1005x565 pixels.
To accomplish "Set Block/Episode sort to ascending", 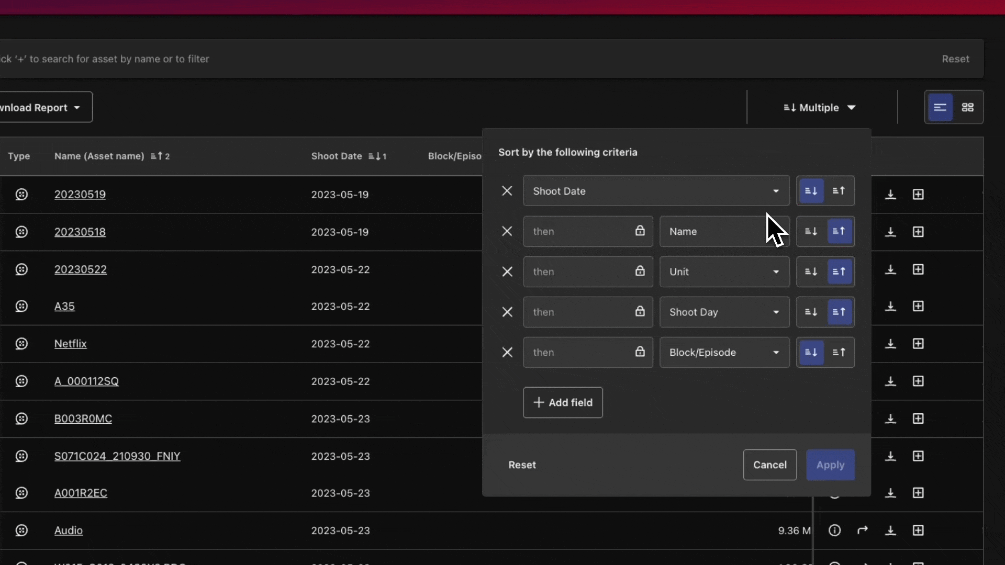I will click(x=839, y=352).
